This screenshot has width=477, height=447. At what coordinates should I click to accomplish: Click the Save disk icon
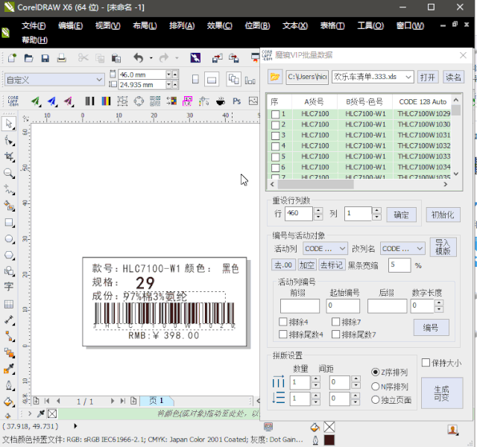pos(45,58)
